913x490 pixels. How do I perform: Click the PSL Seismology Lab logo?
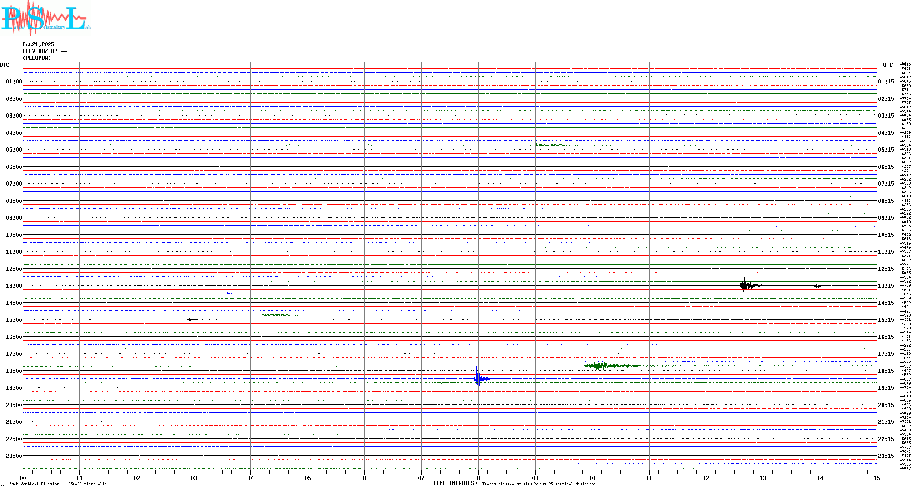[45, 18]
